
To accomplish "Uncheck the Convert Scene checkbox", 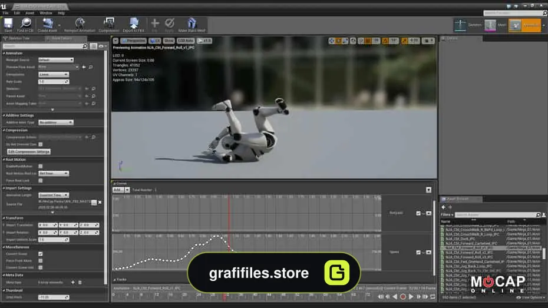I will pos(41,254).
